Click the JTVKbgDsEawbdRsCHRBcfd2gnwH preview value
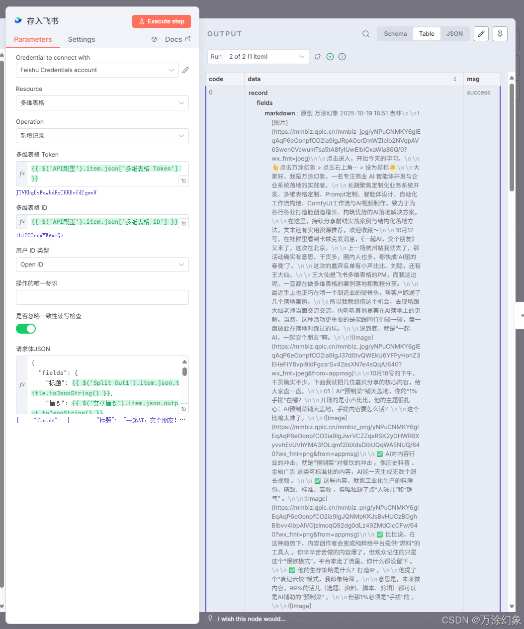Screen dimensions: 524x629 (x=56, y=192)
